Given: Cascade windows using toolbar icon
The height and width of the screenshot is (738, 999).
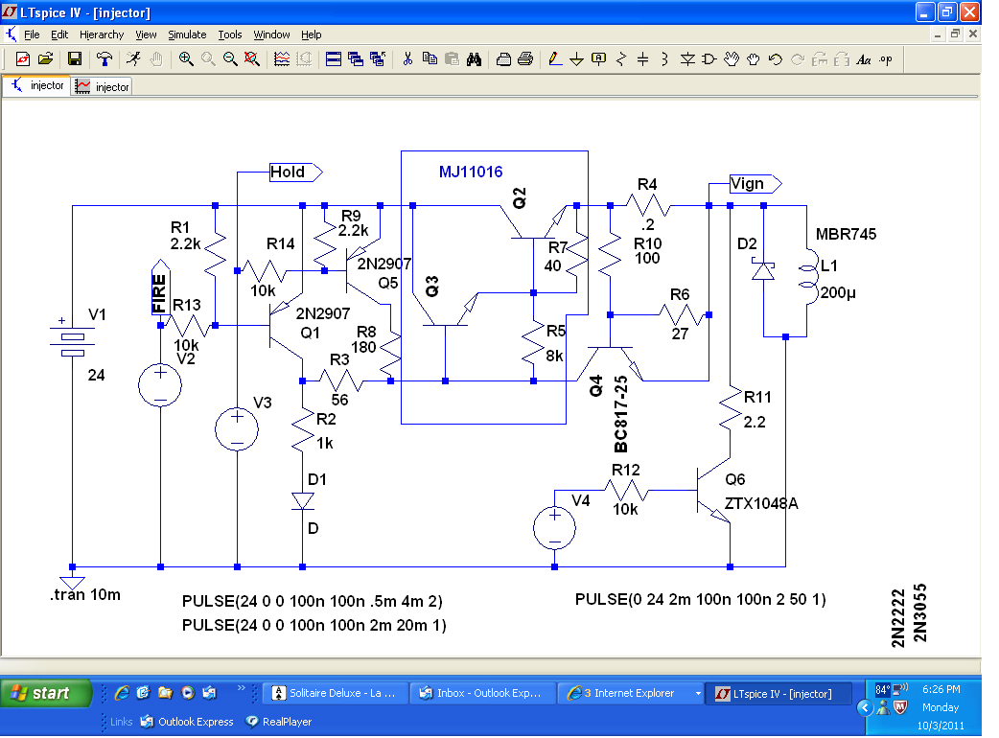Looking at the screenshot, I should pyautogui.click(x=356, y=59).
